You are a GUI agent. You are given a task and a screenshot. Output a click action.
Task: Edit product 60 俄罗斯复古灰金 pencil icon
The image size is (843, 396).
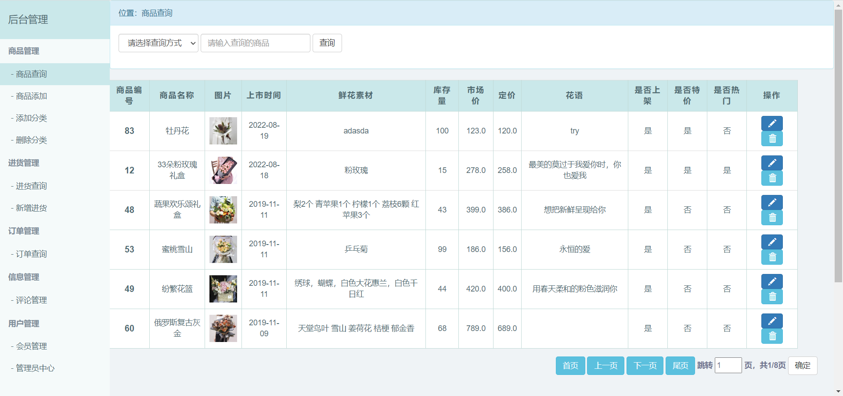click(772, 321)
